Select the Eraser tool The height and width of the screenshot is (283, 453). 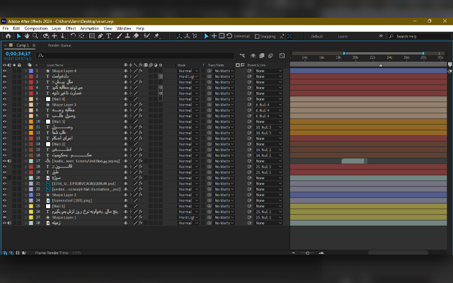pos(136,36)
